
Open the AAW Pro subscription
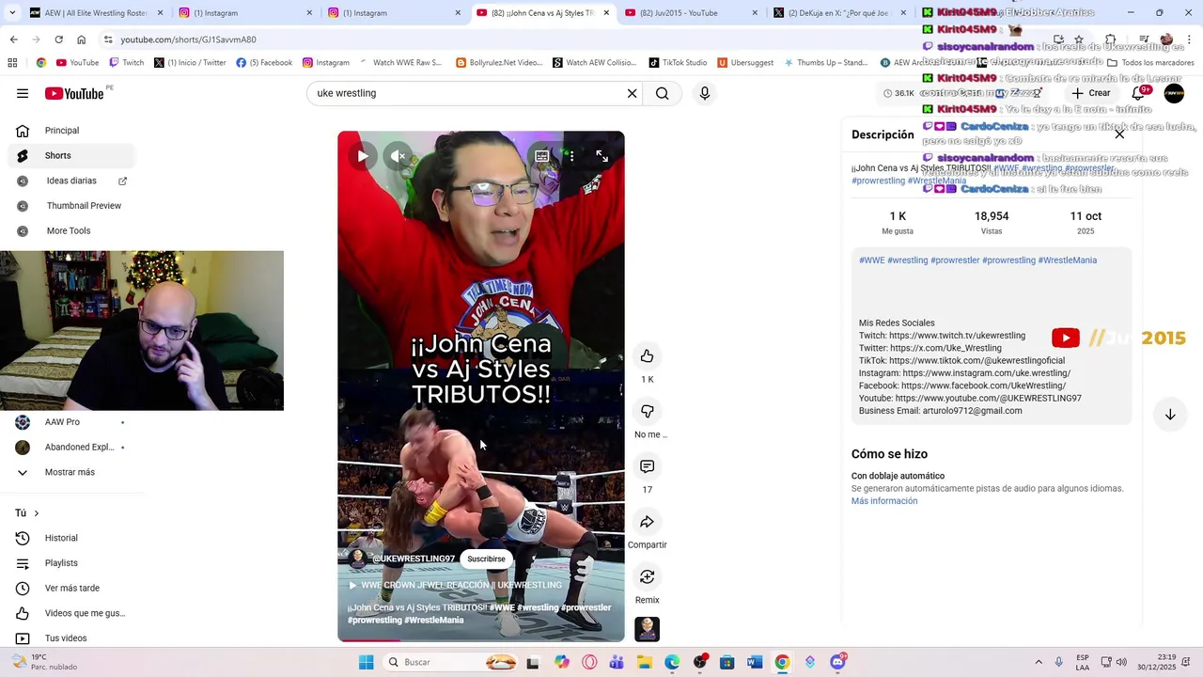click(71, 422)
